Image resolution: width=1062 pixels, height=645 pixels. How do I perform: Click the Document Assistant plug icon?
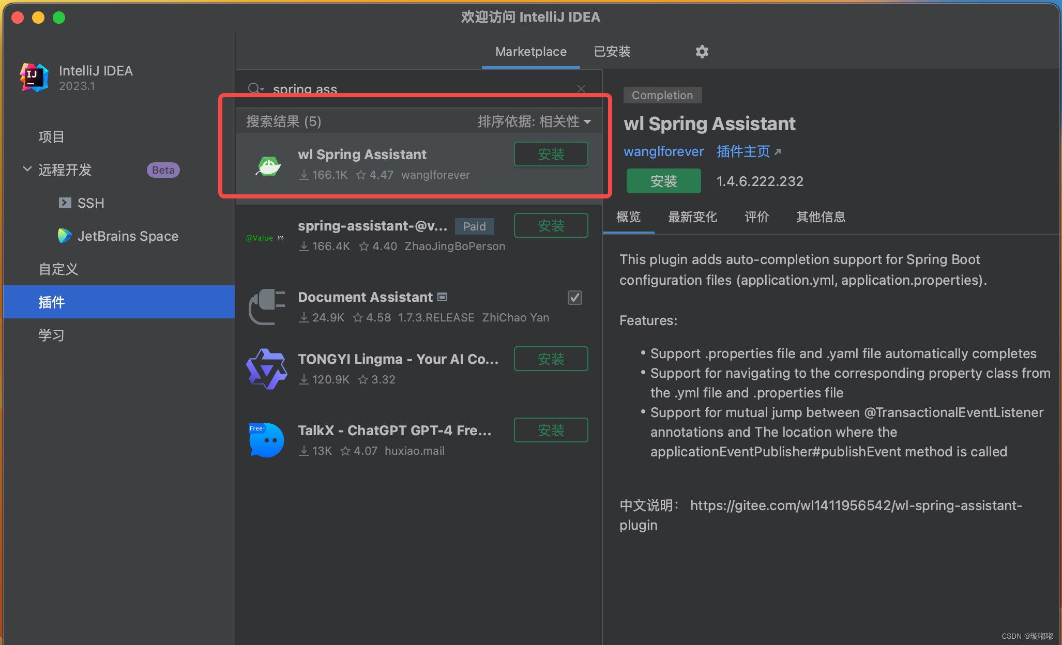click(x=267, y=306)
